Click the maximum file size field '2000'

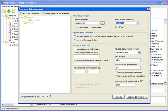click(x=125, y=85)
